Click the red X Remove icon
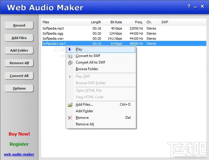The height and width of the screenshot is (160, 209). (x=70, y=118)
